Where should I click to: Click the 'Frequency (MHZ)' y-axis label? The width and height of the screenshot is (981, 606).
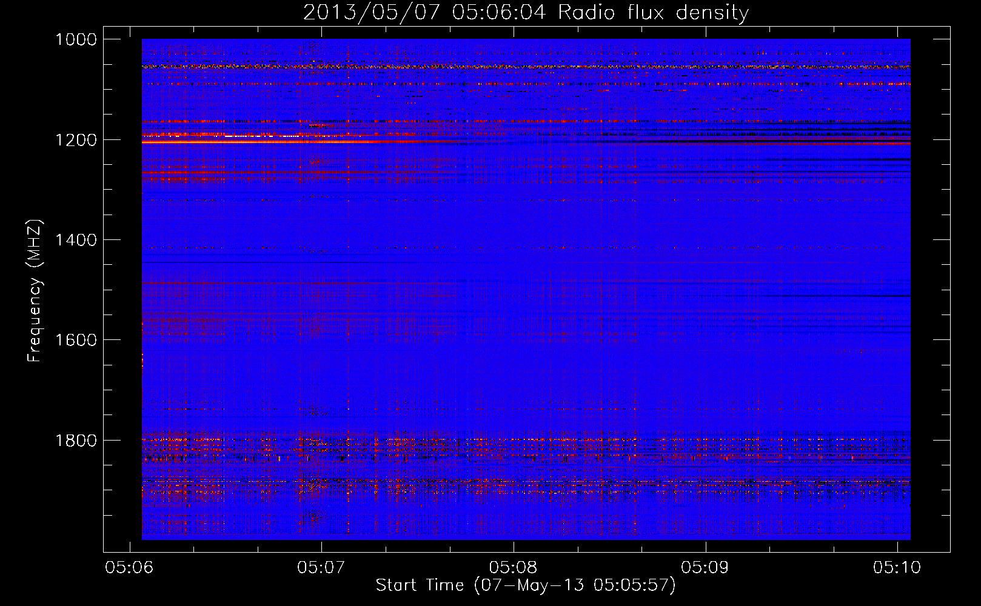(35, 291)
